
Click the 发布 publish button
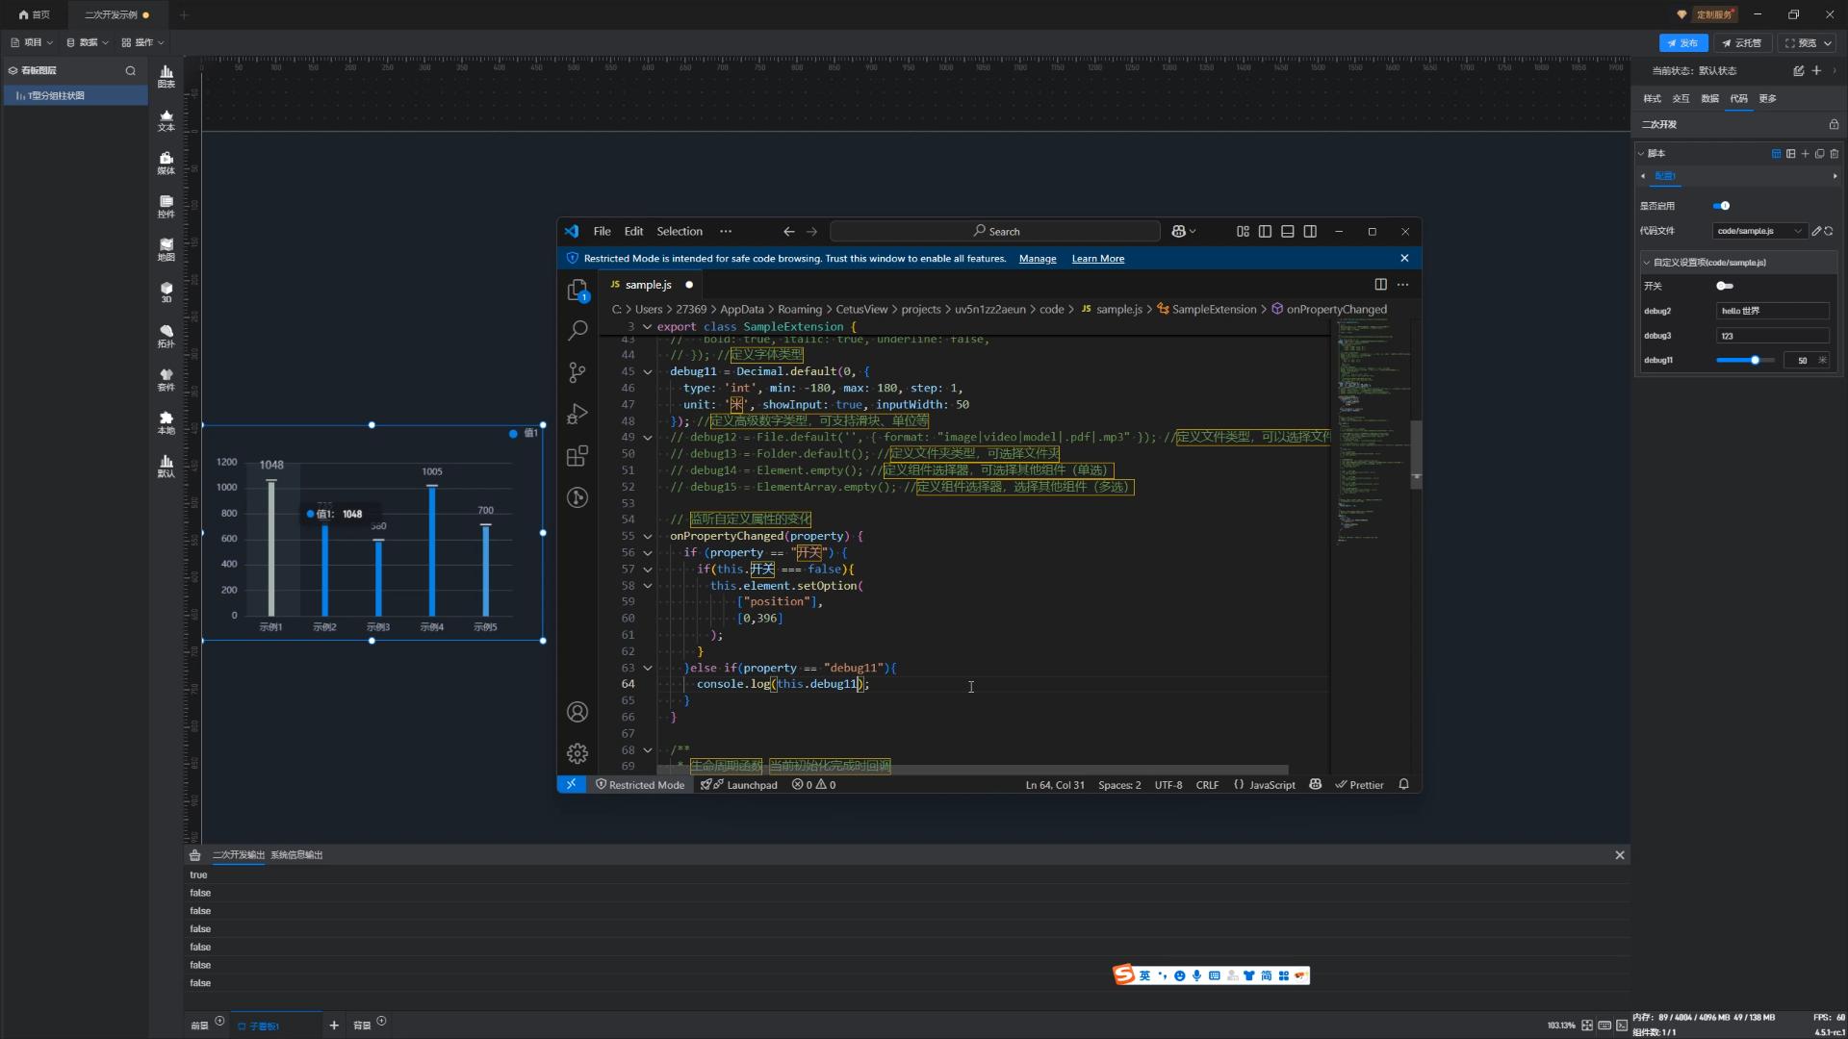pyautogui.click(x=1682, y=43)
